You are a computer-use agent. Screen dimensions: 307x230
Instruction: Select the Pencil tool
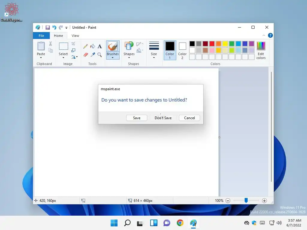point(85,46)
